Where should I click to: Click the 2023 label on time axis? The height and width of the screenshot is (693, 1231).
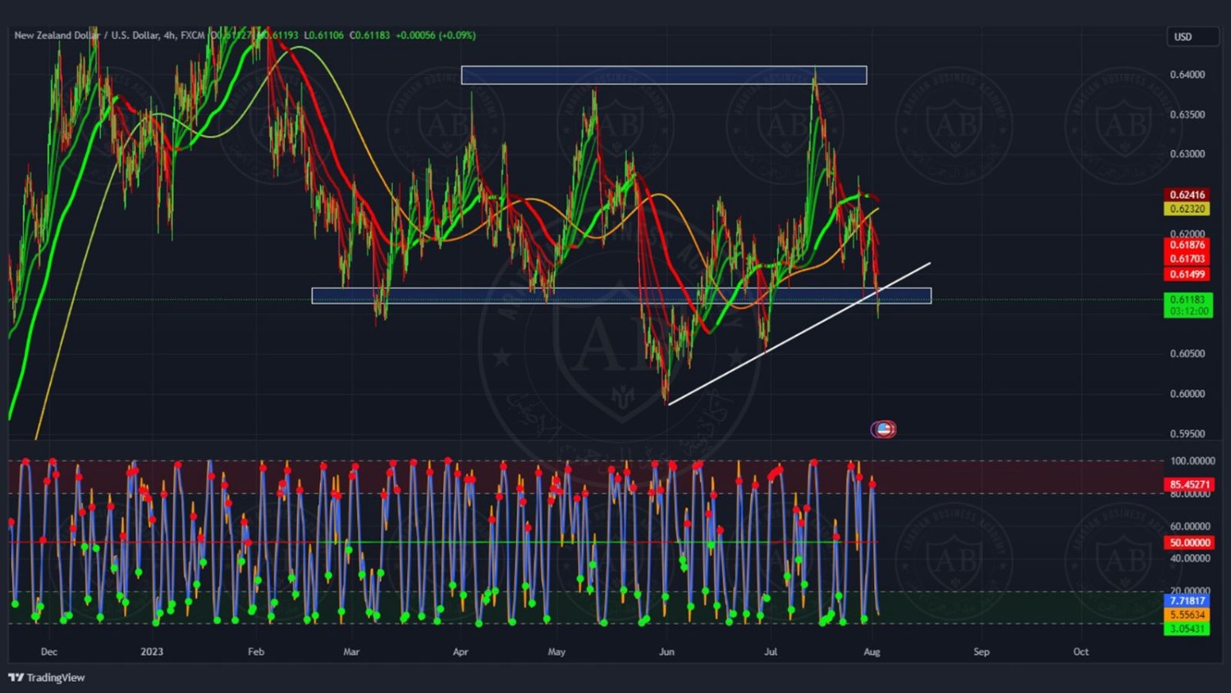[x=152, y=652]
